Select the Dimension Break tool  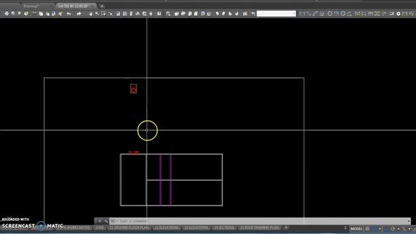383,13
